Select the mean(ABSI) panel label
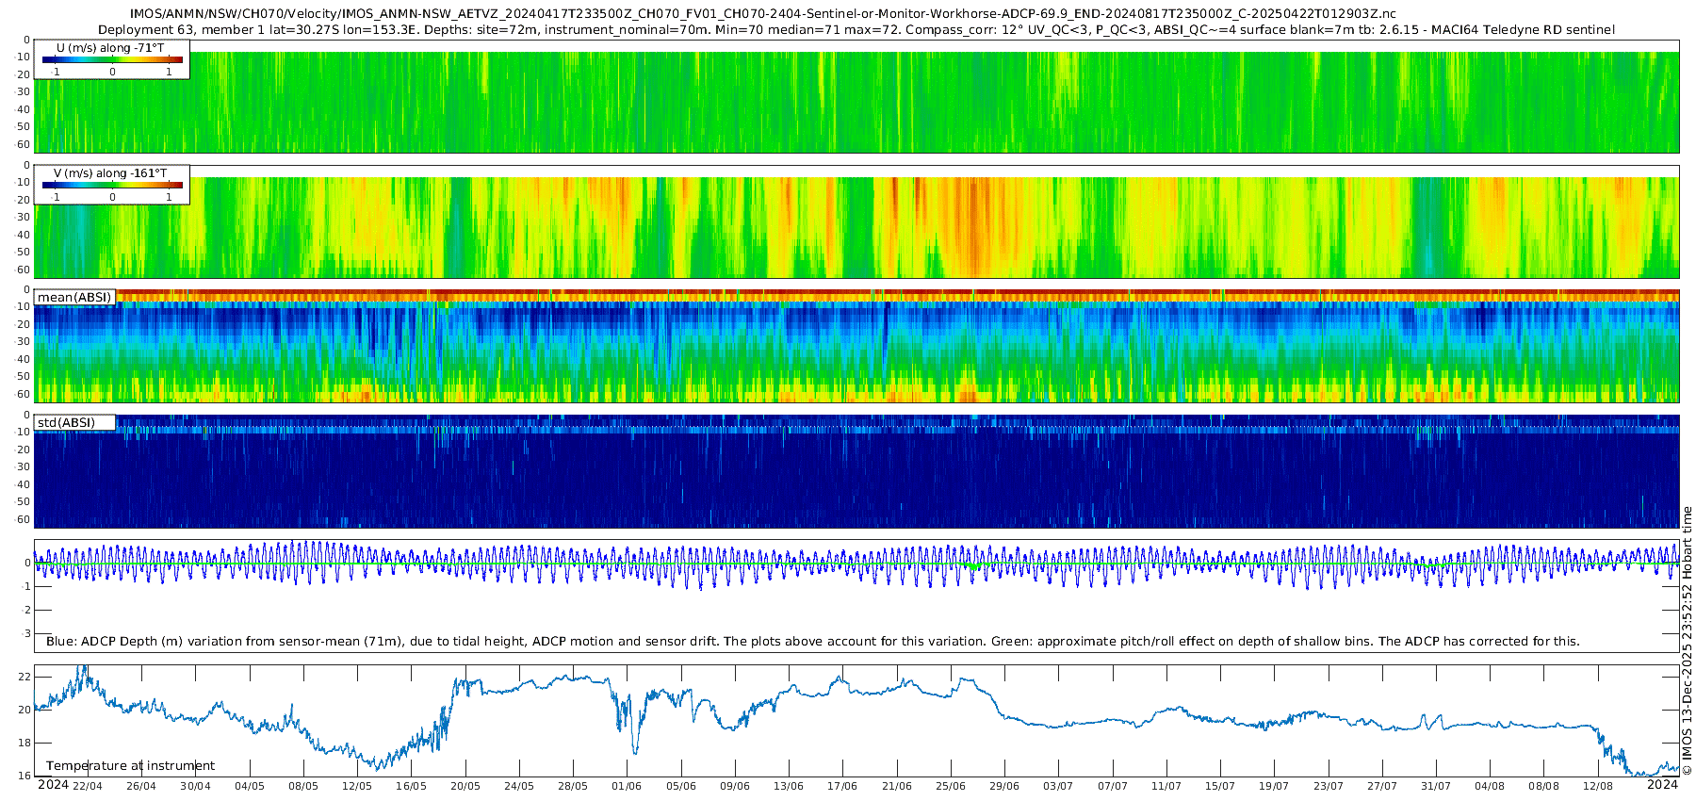The height and width of the screenshot is (801, 1696). tap(74, 298)
